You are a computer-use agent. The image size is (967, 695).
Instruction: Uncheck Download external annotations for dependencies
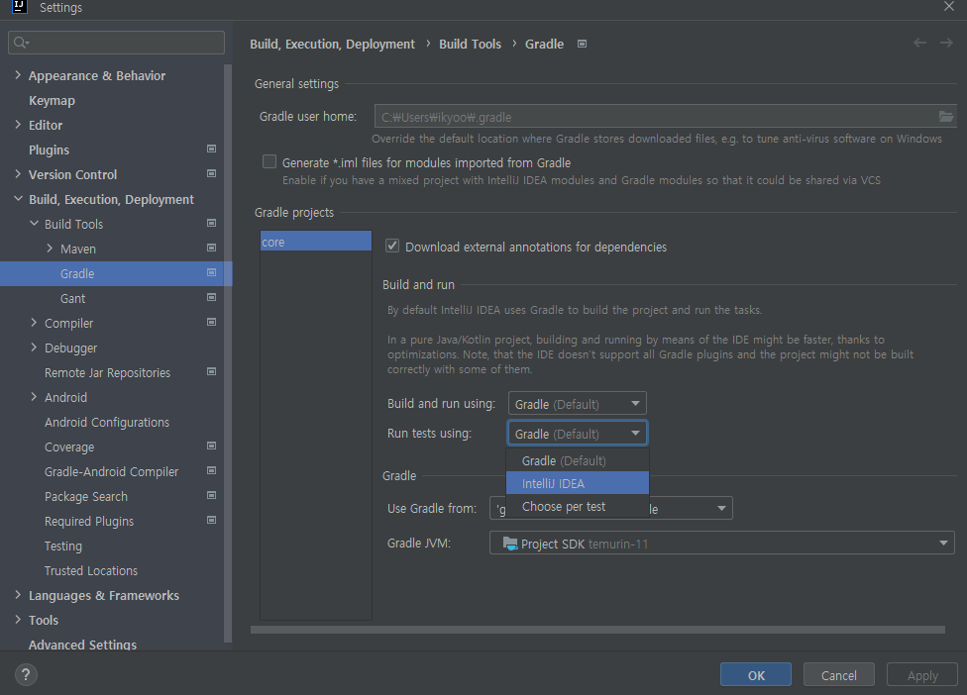point(392,246)
